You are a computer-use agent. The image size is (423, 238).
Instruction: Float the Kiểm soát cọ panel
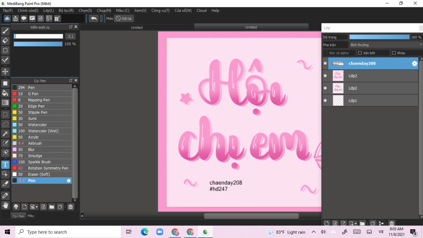tap(71, 27)
